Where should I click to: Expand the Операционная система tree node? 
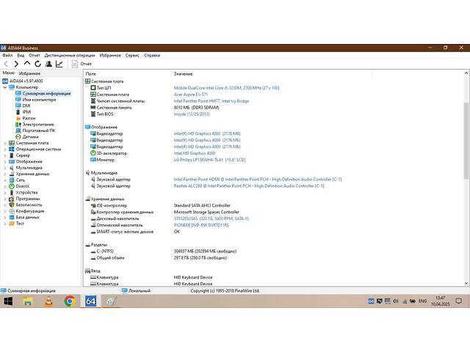tap(5, 150)
